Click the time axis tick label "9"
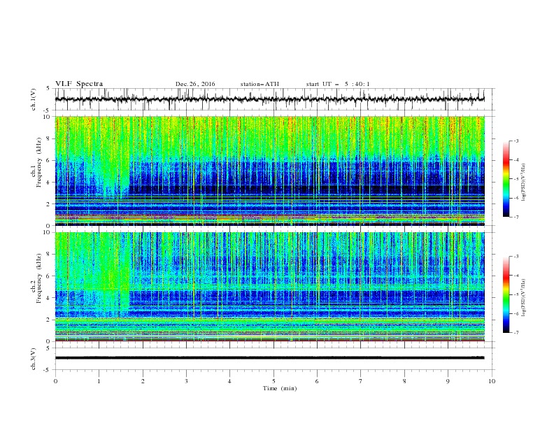 tap(448, 381)
